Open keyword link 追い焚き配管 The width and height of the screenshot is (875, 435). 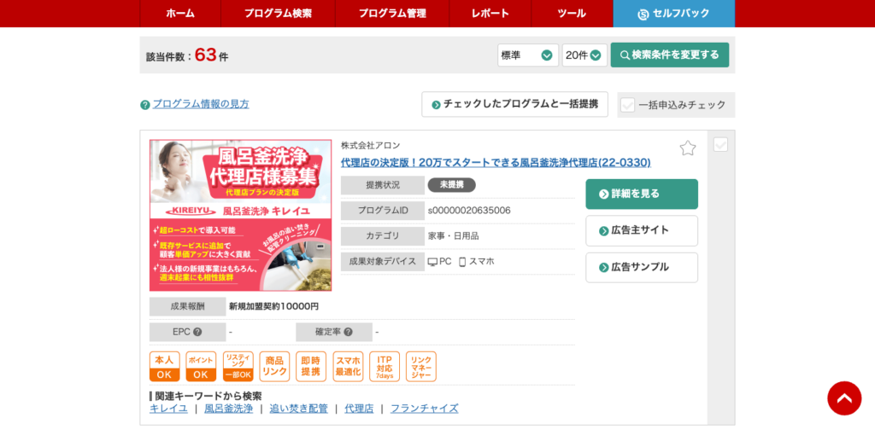[298, 409]
